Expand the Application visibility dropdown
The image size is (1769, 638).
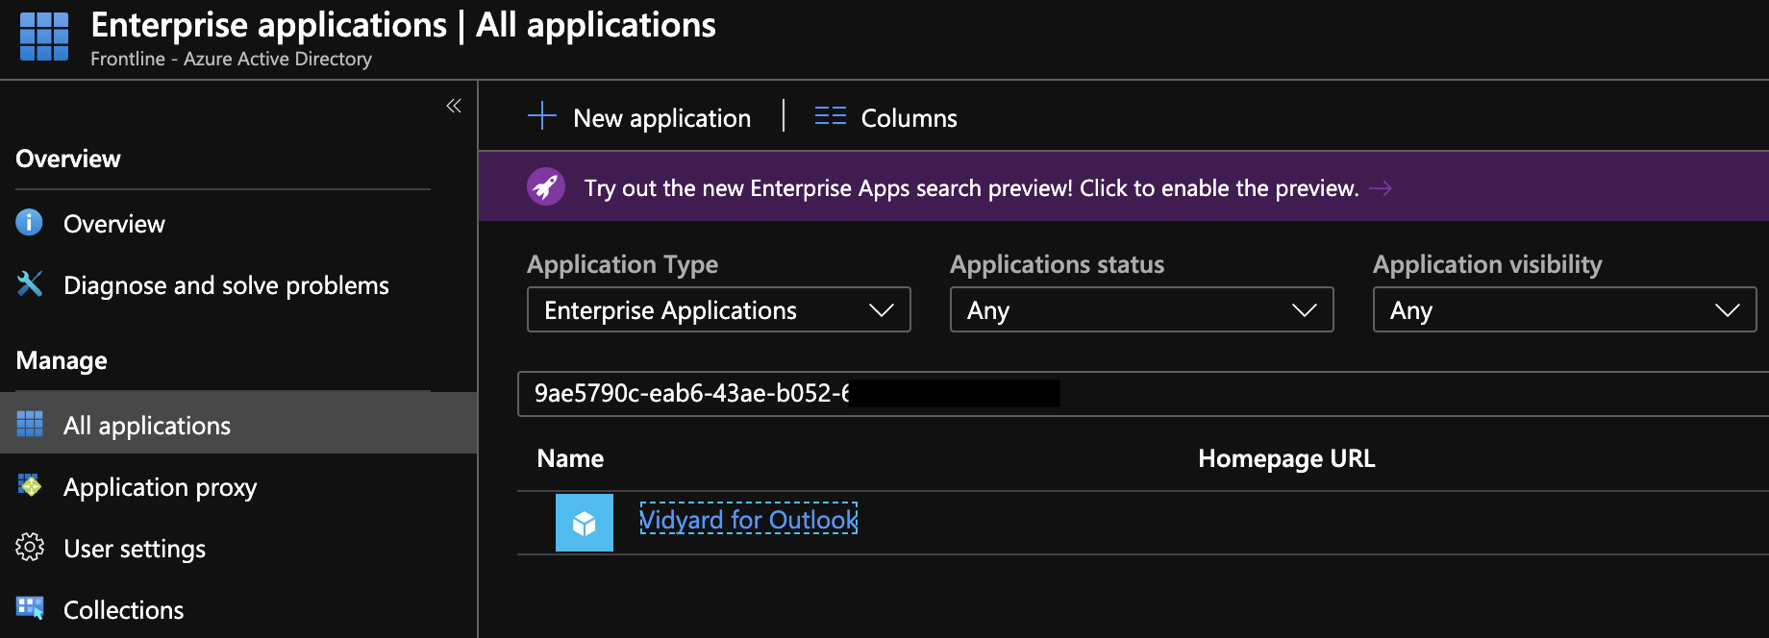tap(1565, 309)
